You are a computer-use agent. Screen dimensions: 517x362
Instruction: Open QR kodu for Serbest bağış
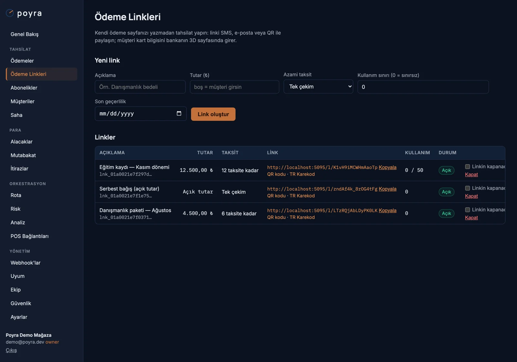276,196
